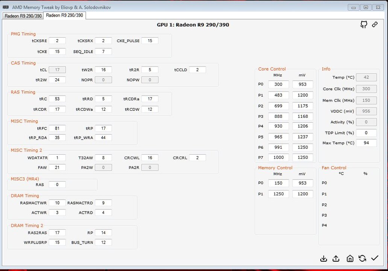Click the app icon in title bar

[6, 7]
